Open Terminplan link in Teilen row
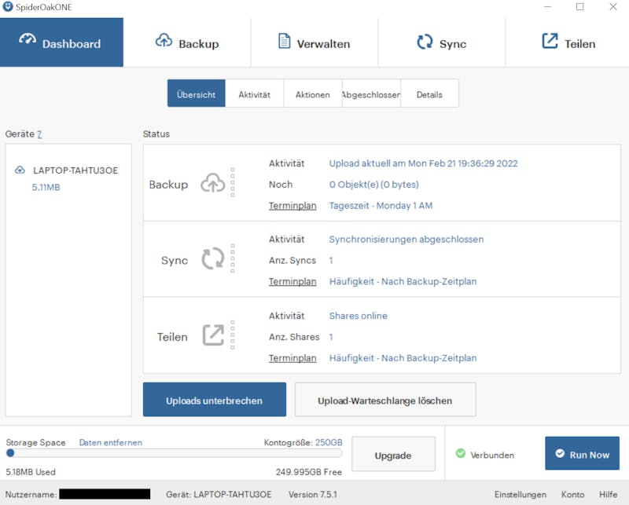 (x=292, y=358)
